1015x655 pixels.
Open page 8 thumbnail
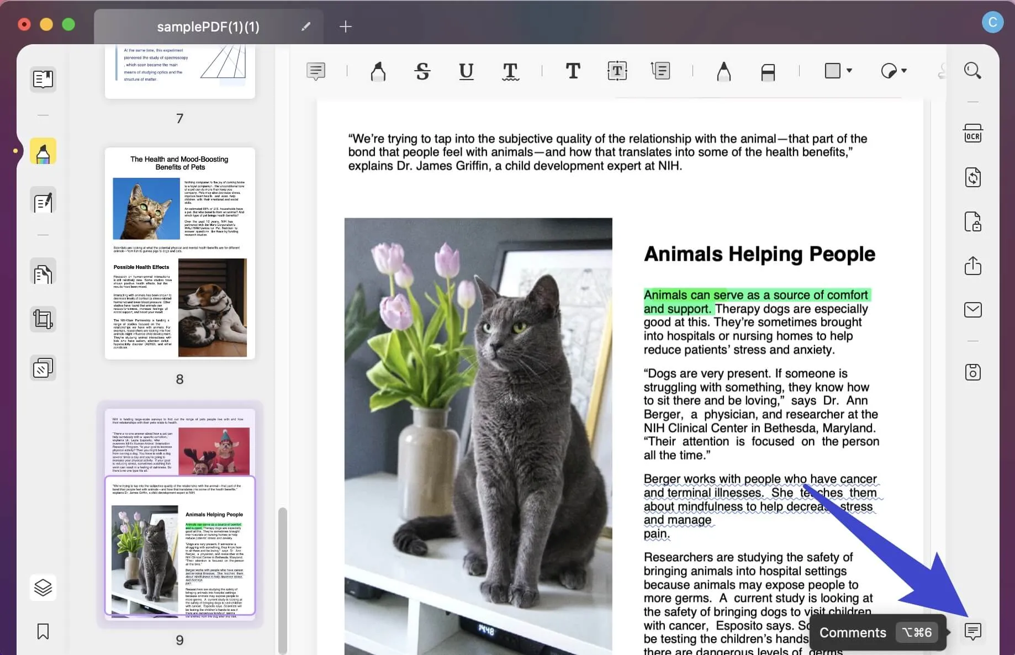coord(180,253)
